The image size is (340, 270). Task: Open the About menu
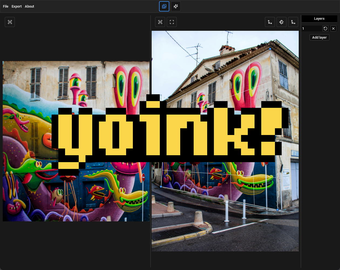tap(29, 6)
